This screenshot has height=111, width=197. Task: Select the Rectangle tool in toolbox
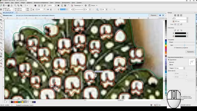(x=1, y=33)
